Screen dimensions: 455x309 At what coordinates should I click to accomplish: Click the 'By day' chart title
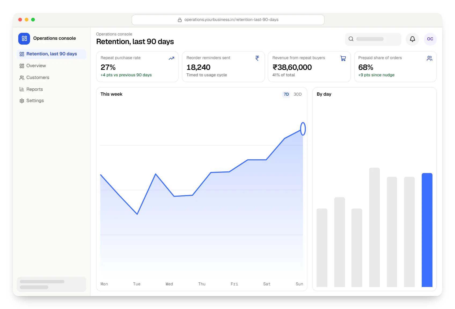click(324, 94)
